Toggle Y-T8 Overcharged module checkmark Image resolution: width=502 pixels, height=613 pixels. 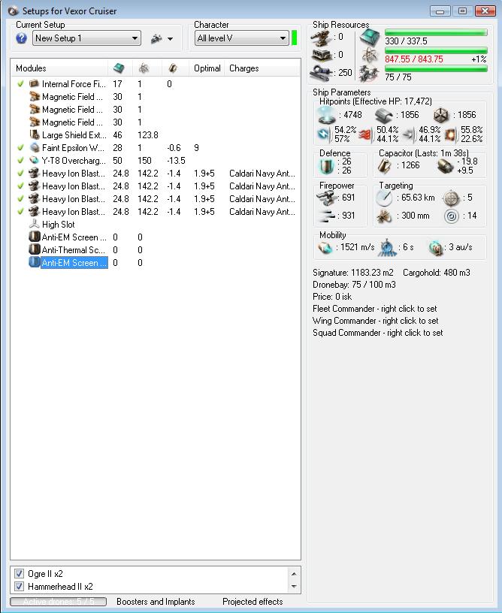coord(21,161)
